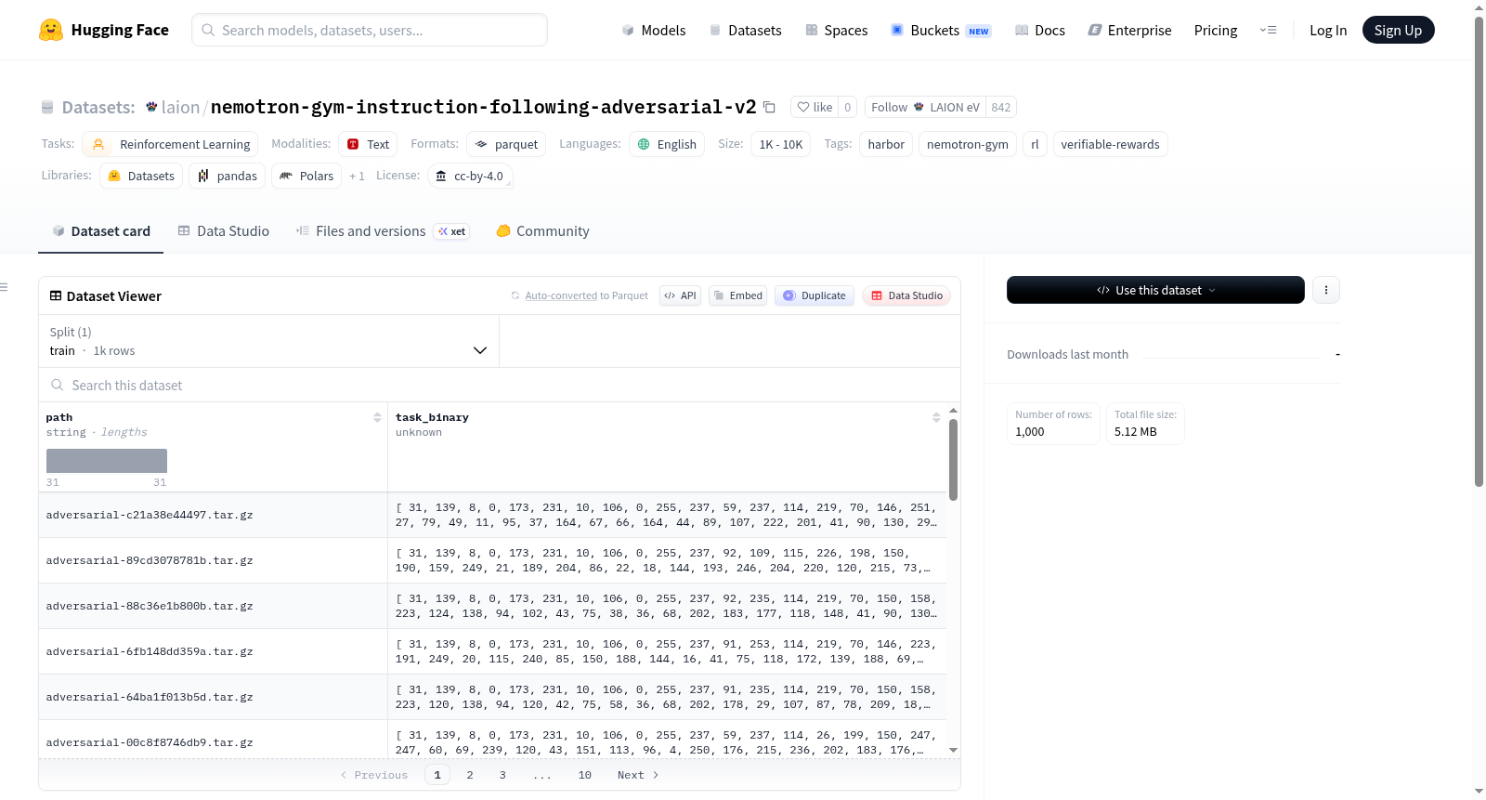The width and height of the screenshot is (1486, 800).
Task: Click the Log In link
Action: click(1328, 30)
